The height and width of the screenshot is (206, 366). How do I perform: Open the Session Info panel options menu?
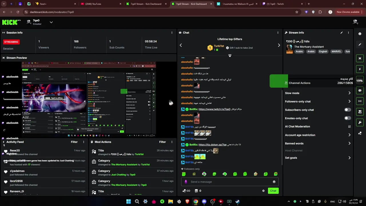172,33
